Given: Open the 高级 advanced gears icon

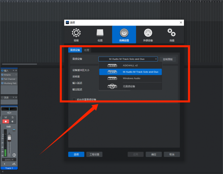Looking at the screenshot, I should tap(172, 33).
